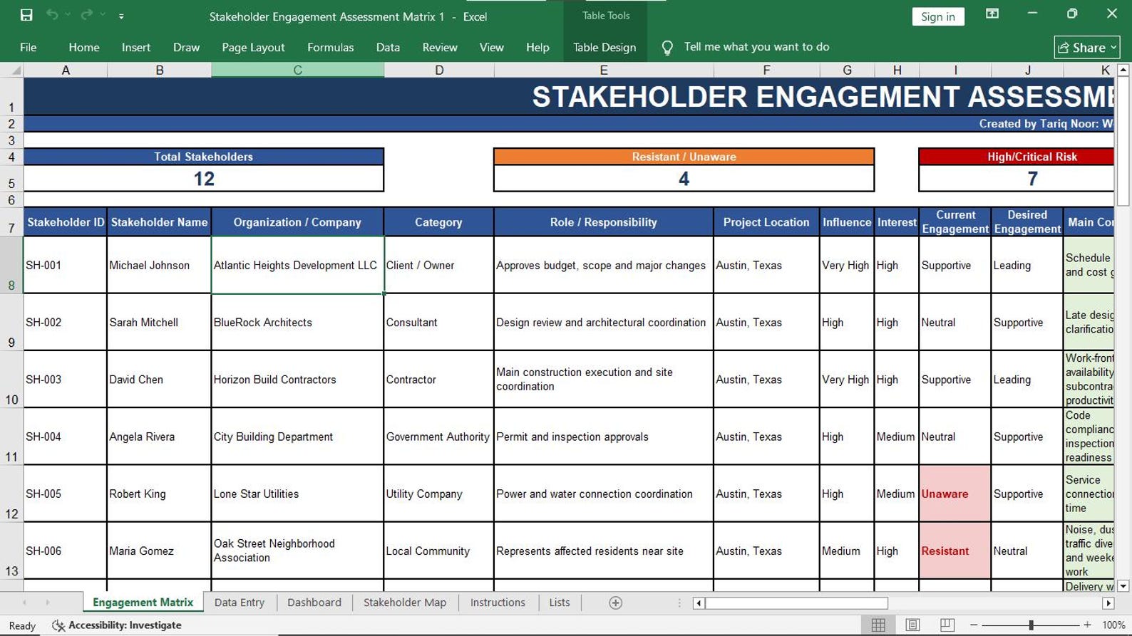The image size is (1132, 636).
Task: Select the red Resistant engagement cell
Action: coord(955,551)
